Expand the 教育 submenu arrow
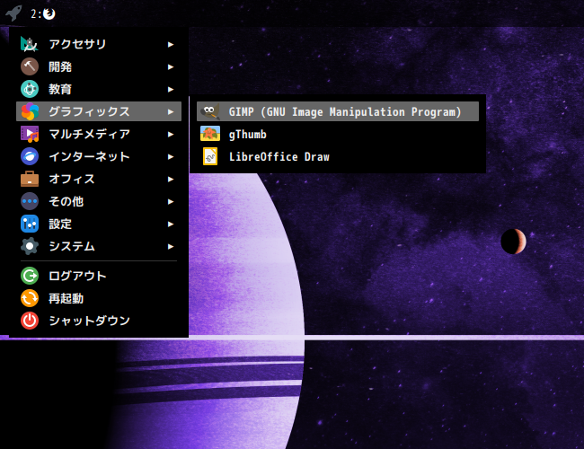The height and width of the screenshot is (449, 584). 171,90
